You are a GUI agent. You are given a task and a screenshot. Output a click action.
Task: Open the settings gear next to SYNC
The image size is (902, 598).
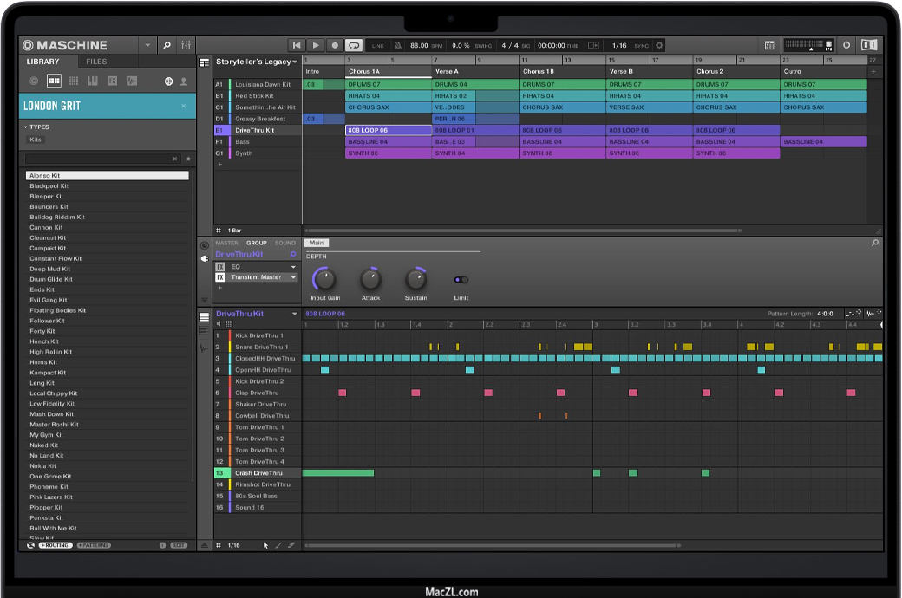tap(659, 45)
